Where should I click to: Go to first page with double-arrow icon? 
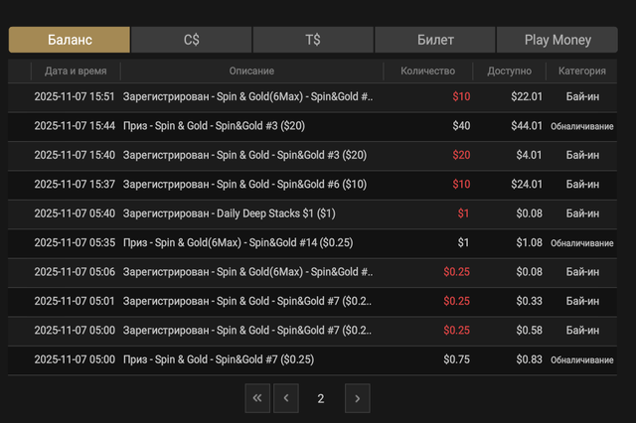tap(257, 398)
